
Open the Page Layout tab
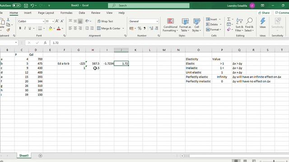click(46, 13)
